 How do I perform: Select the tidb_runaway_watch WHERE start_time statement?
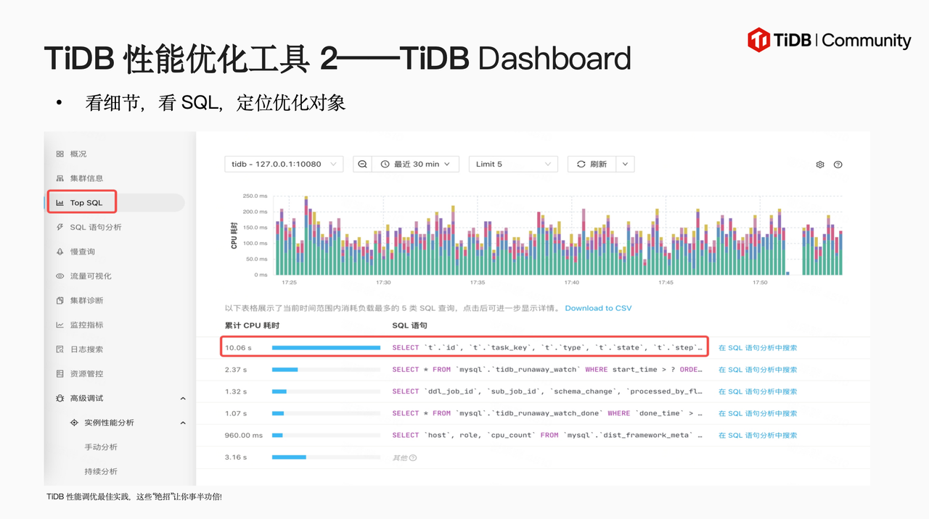tap(547, 370)
